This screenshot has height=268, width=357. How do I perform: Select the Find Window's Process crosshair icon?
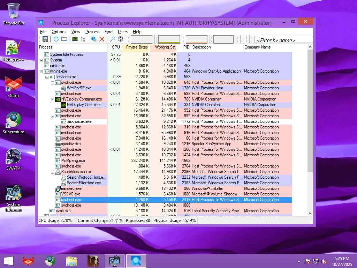tap(120, 39)
